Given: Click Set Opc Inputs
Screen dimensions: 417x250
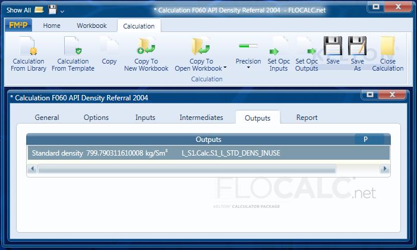Looking at the screenshot, I should pos(278,54).
